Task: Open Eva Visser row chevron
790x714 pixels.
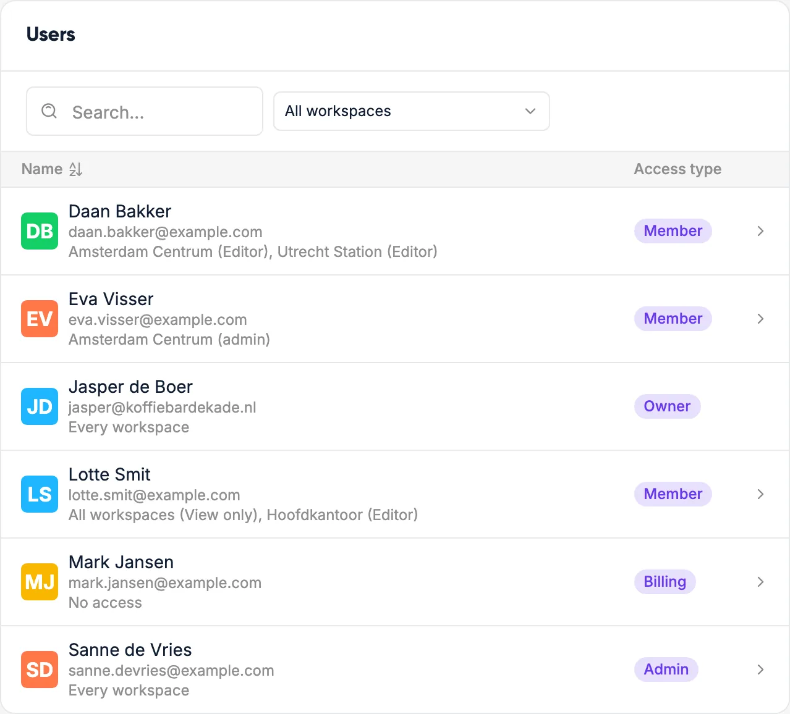Action: tap(760, 319)
